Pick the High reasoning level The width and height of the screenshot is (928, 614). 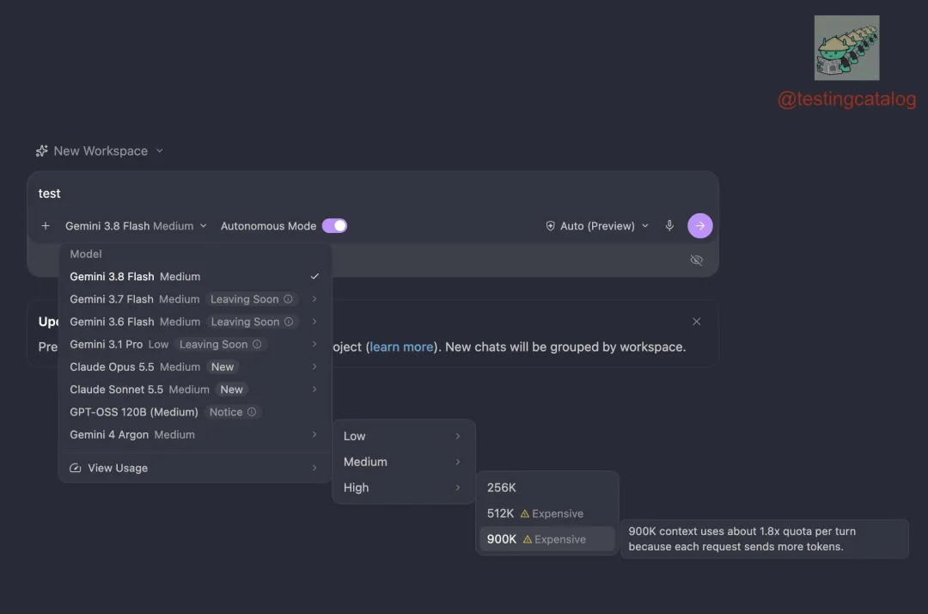(x=403, y=488)
